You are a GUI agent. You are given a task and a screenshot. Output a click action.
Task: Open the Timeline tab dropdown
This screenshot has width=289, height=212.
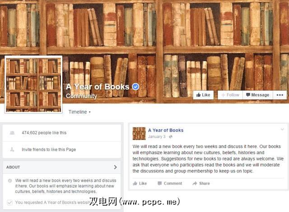[x=79, y=112]
